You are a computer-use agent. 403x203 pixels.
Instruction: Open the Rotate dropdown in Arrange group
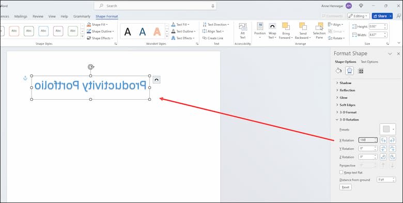click(x=336, y=38)
